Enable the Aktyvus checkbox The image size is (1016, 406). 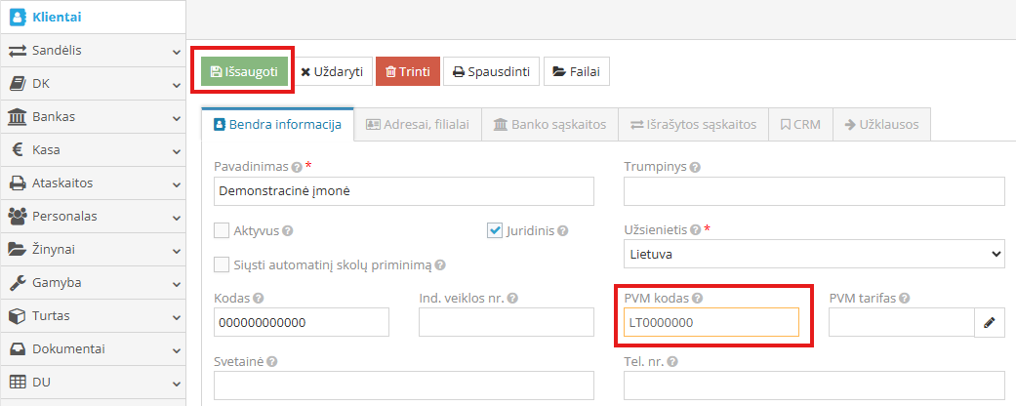tap(222, 231)
